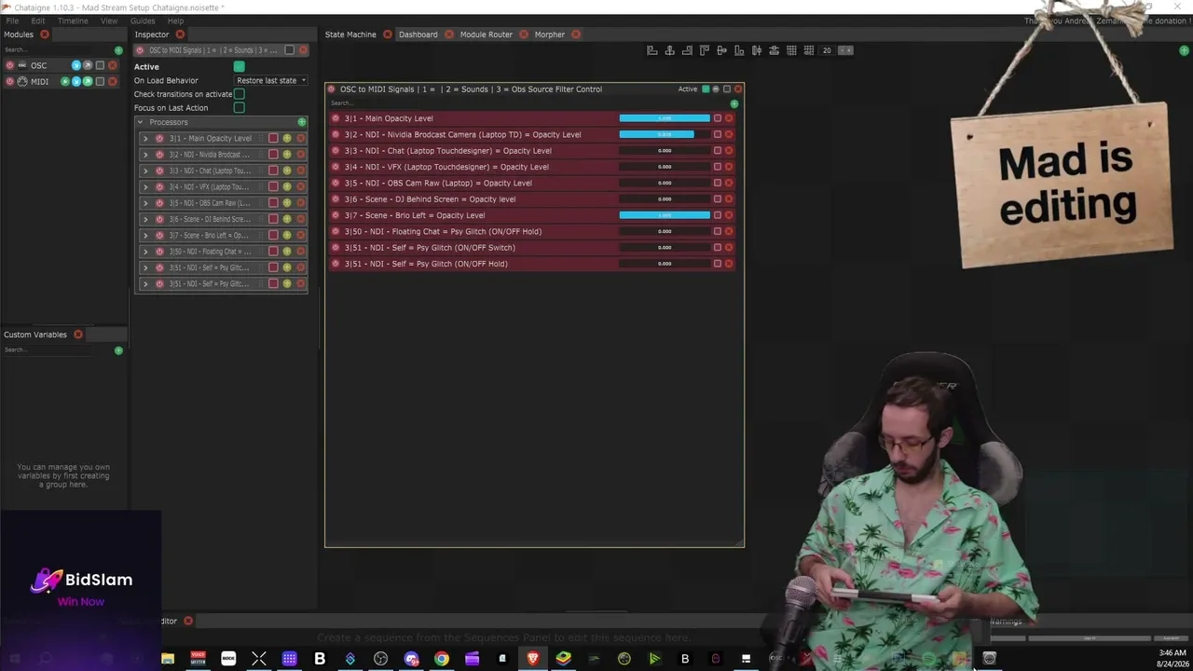Image resolution: width=1193 pixels, height=671 pixels.
Task: Open File Explorer from the taskbar
Action: click(x=168, y=659)
